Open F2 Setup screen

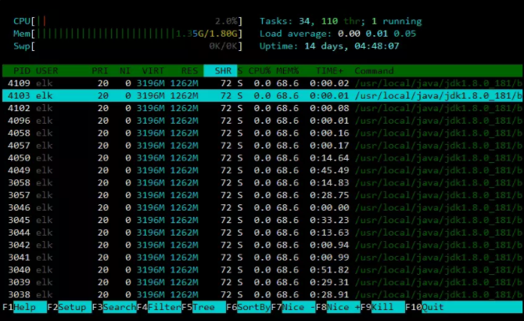[x=69, y=307]
